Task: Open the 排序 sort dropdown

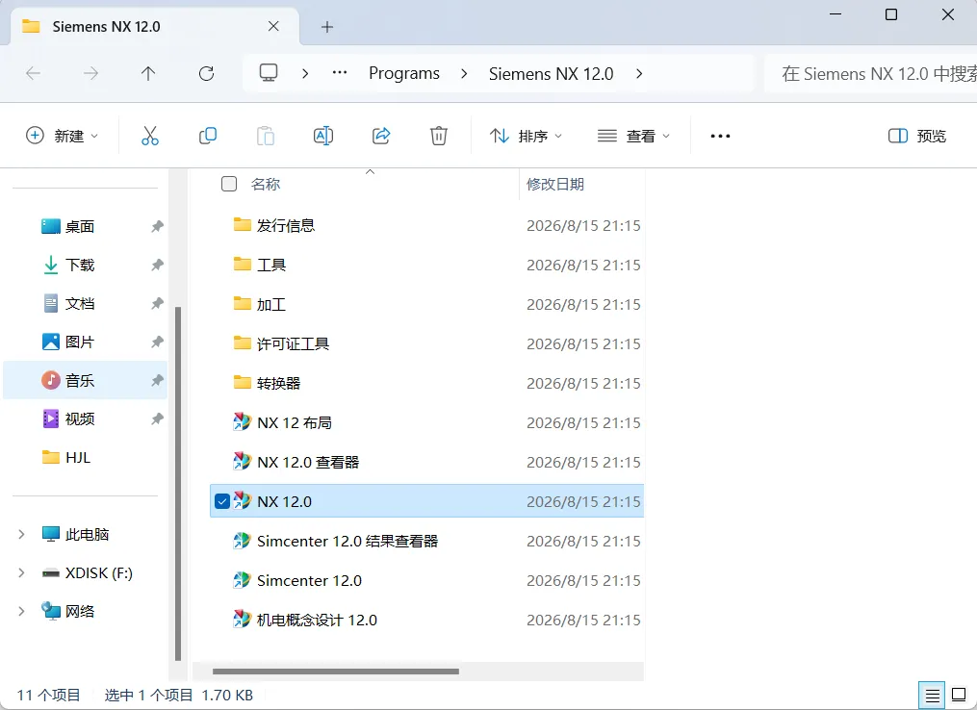Action: [x=526, y=135]
